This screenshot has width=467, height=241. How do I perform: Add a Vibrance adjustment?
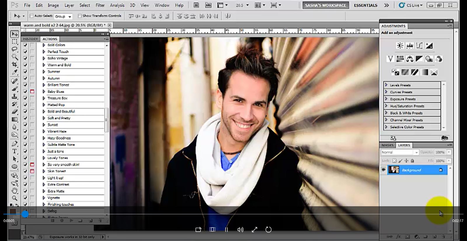[x=390, y=59]
